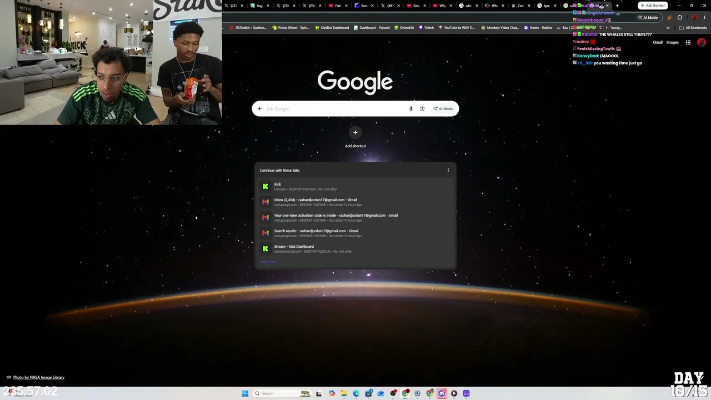Click the See more link under tab list
Screen dimensions: 711x400
click(x=268, y=262)
